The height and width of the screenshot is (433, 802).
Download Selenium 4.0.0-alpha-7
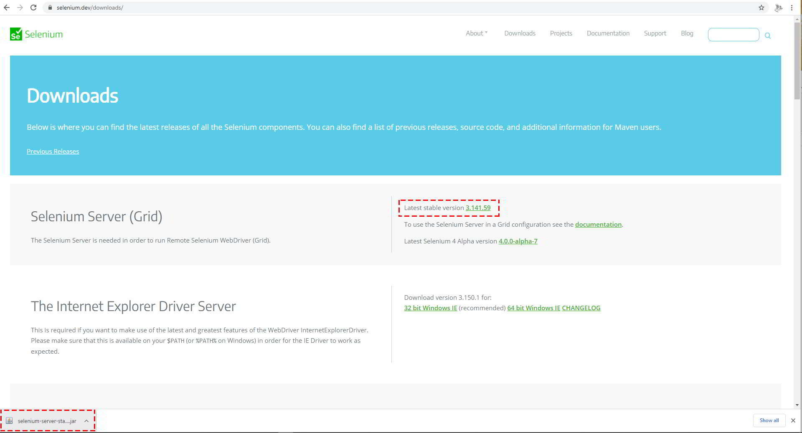[x=518, y=241]
